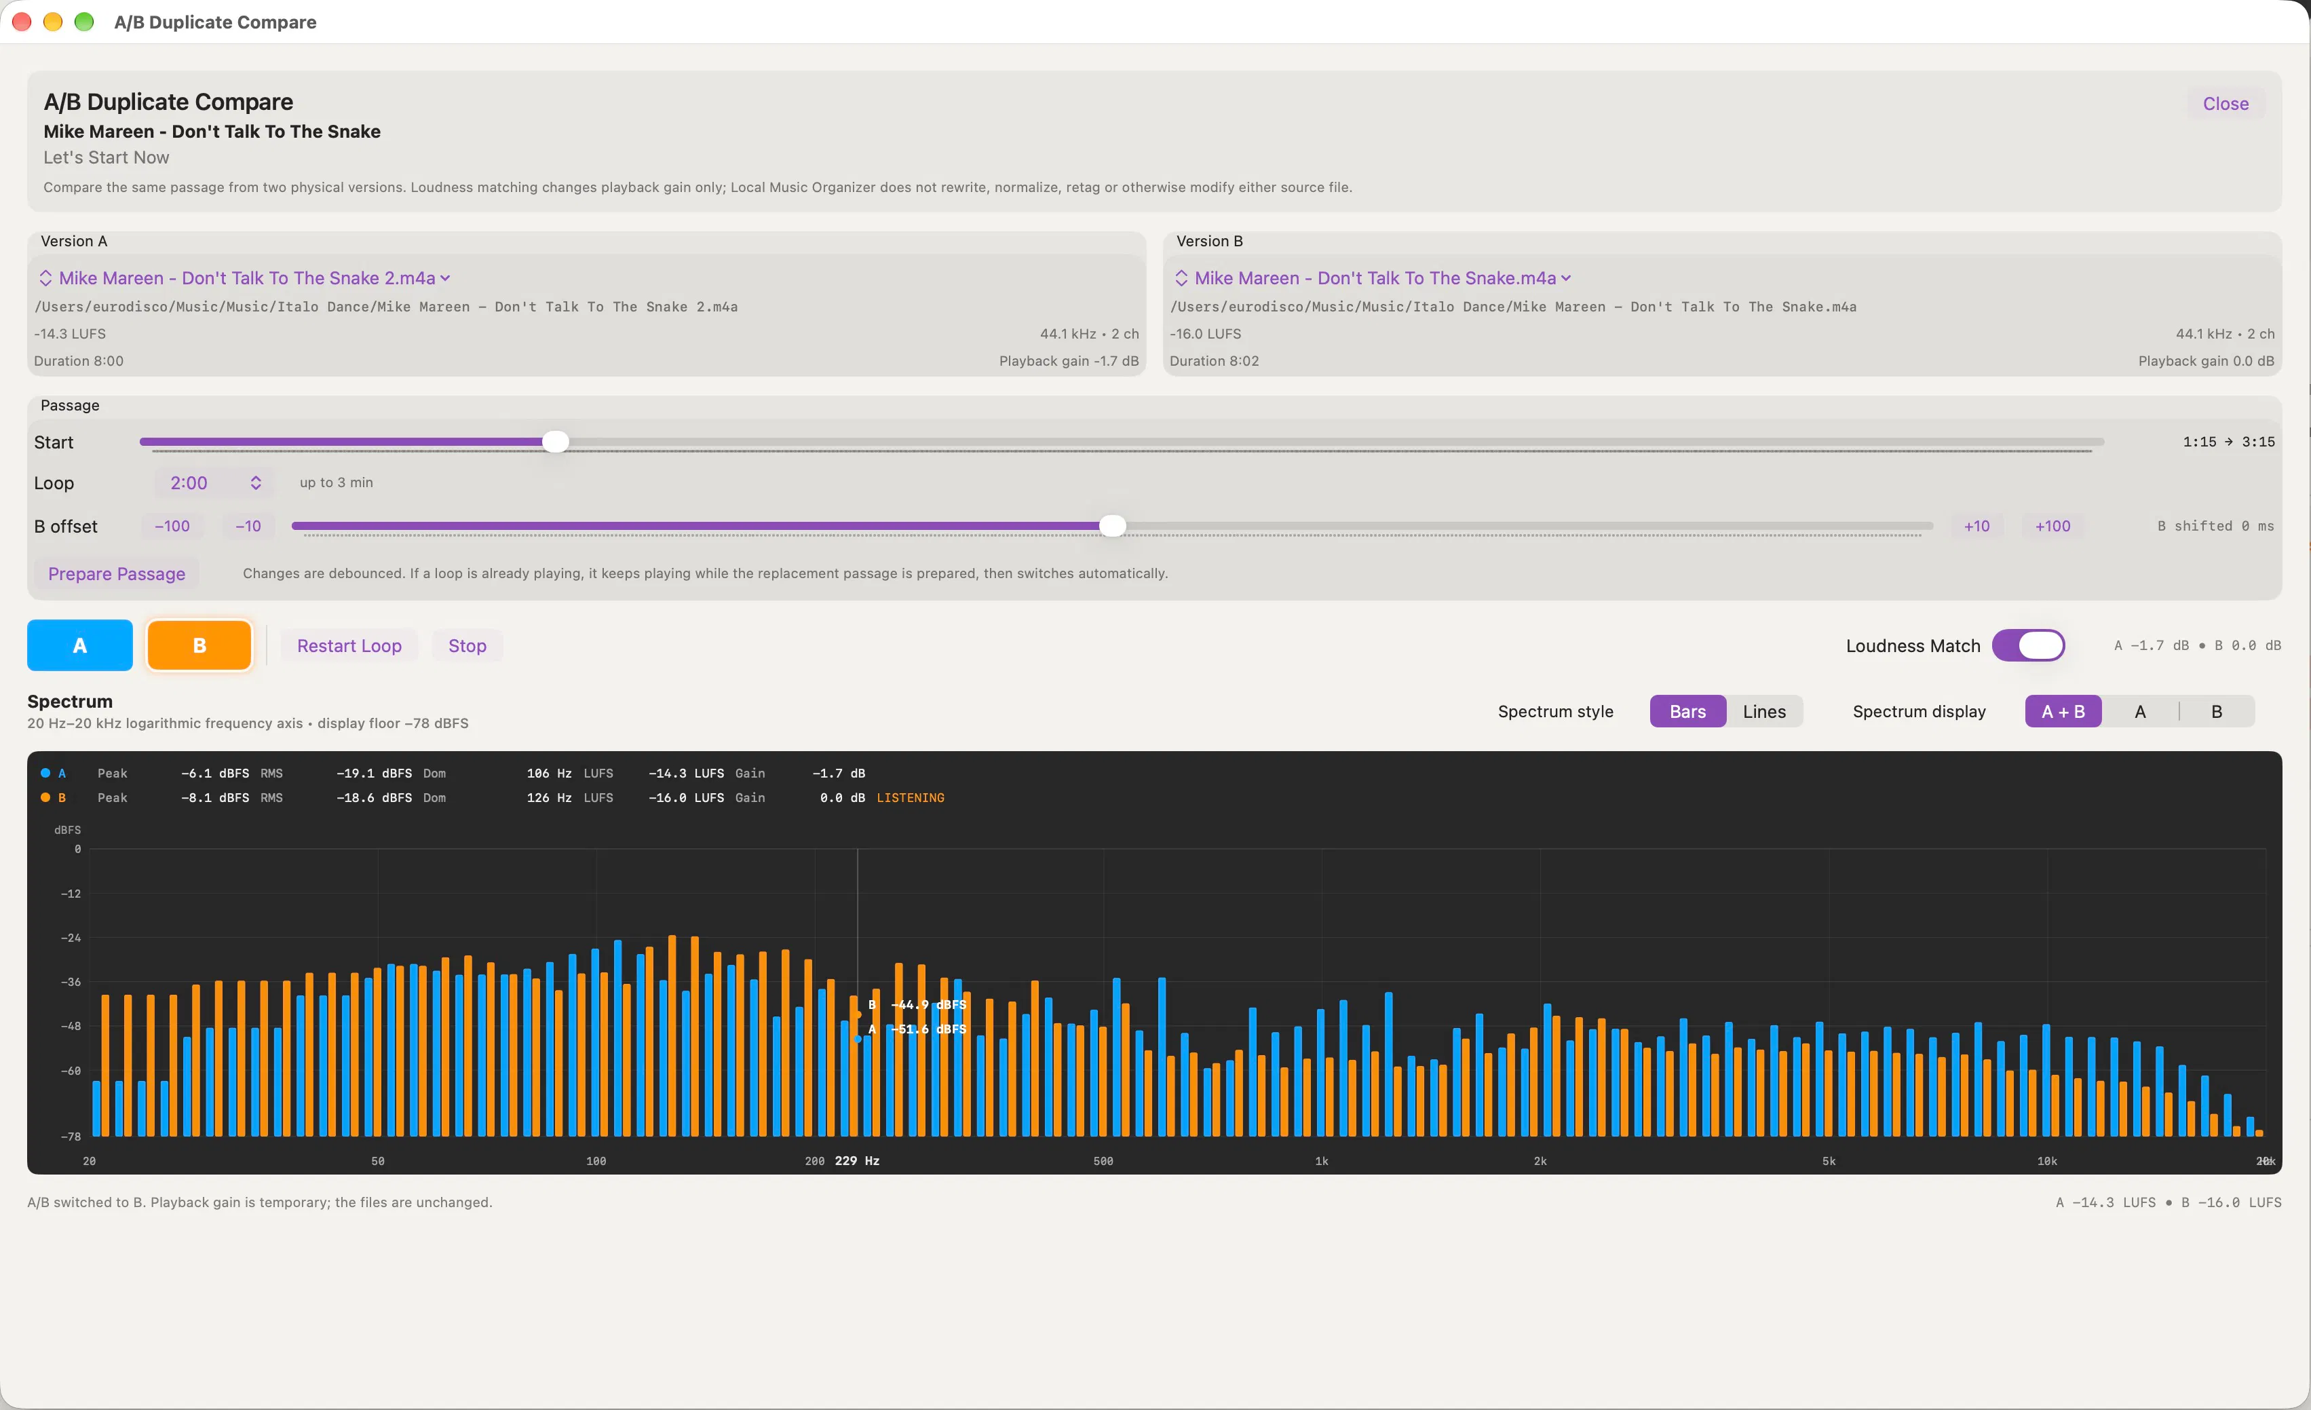Click the 'B shifted 0 ms' readout

click(2215, 527)
